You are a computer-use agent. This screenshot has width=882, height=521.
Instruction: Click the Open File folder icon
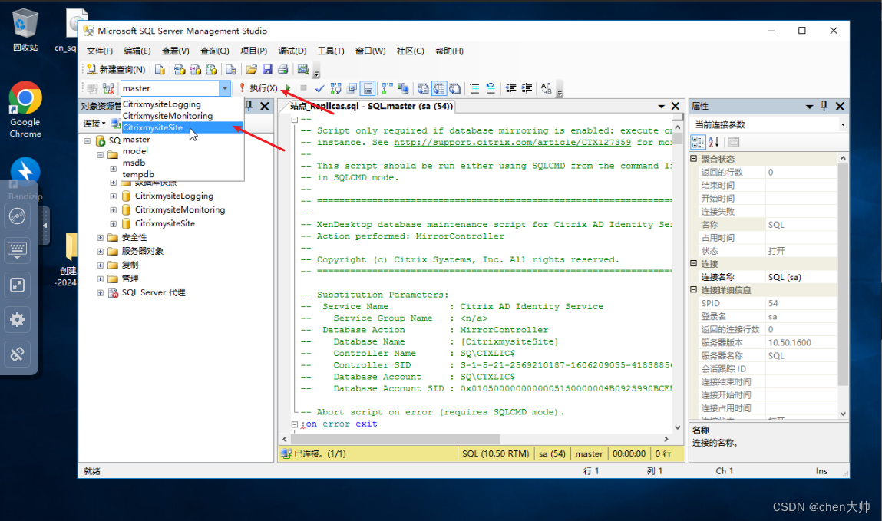pos(251,69)
